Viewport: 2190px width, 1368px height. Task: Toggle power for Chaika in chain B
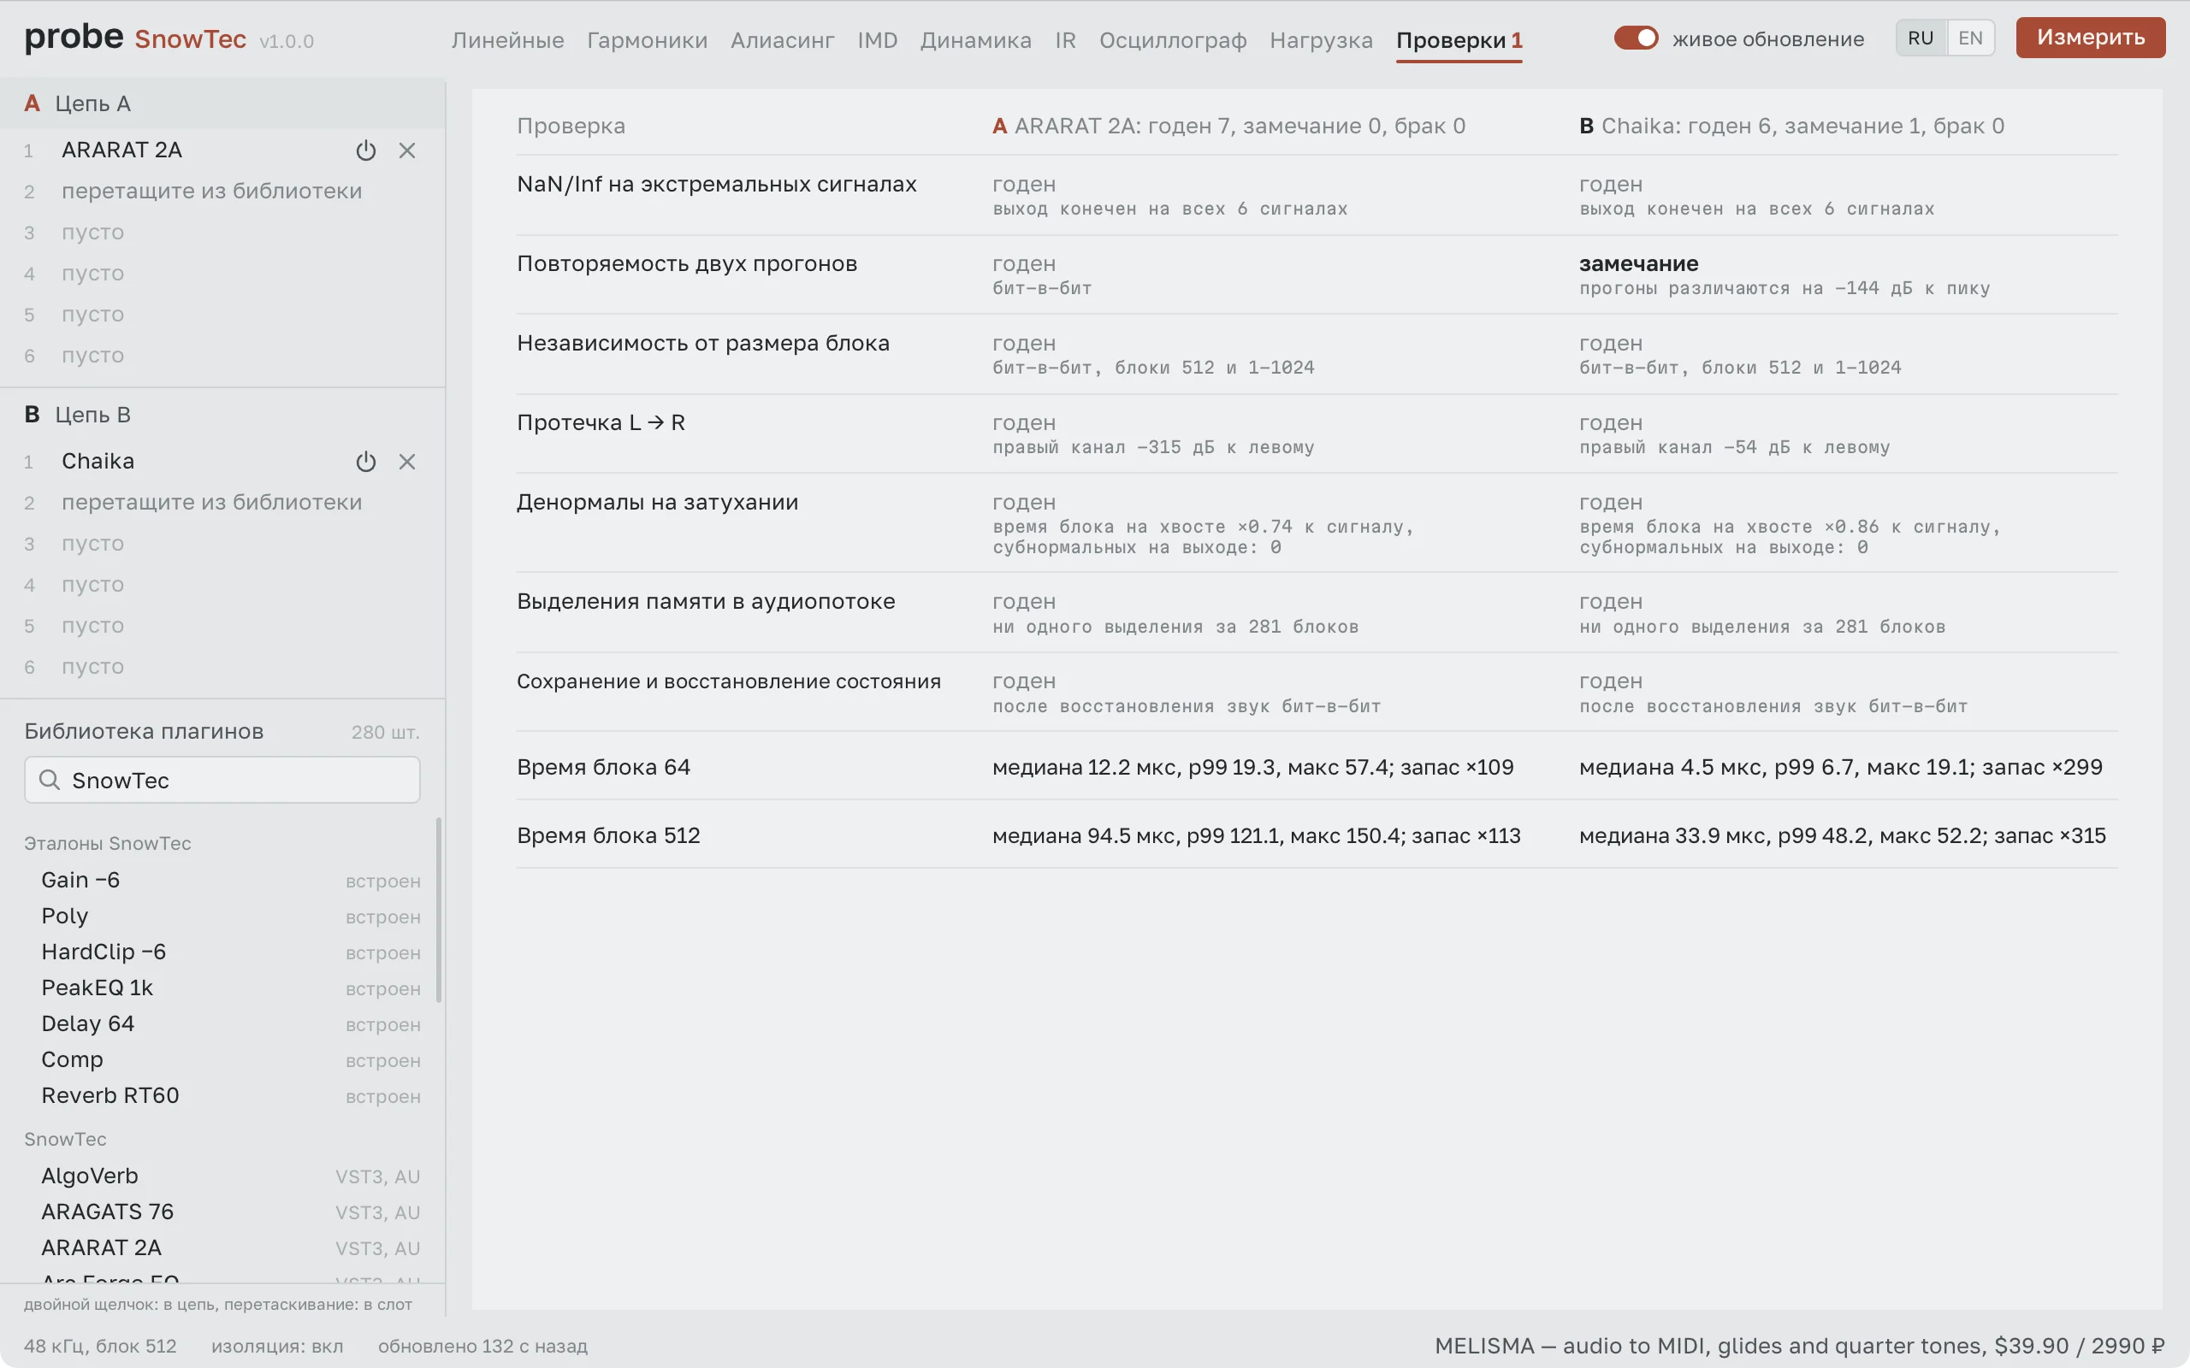click(x=365, y=462)
